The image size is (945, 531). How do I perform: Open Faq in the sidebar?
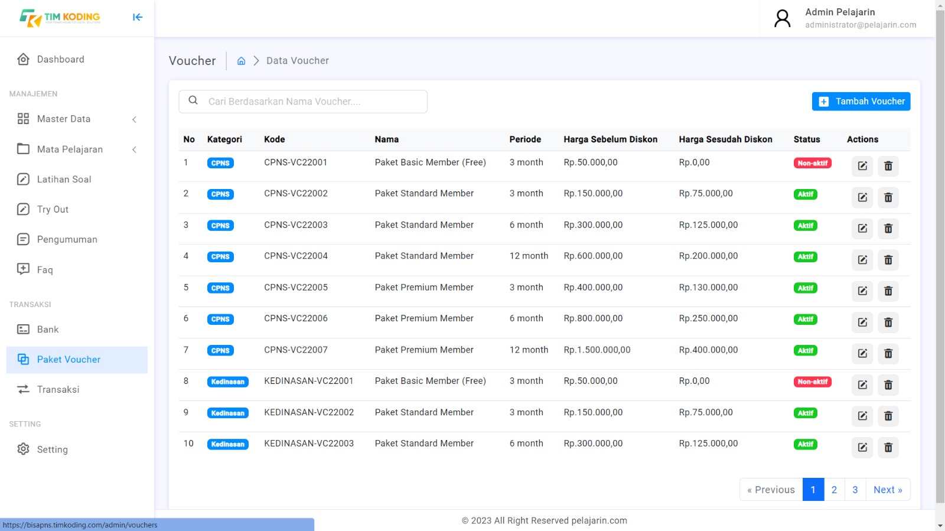pyautogui.click(x=77, y=269)
